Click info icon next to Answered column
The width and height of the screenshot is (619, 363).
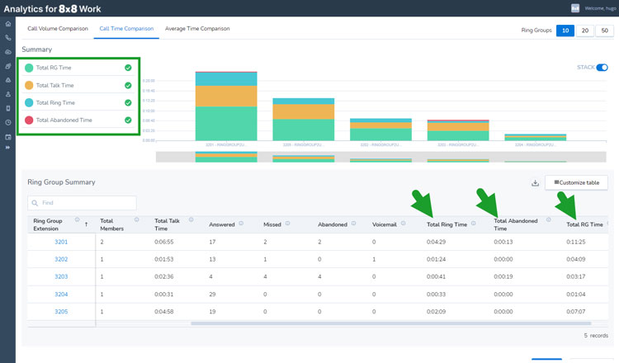click(241, 224)
